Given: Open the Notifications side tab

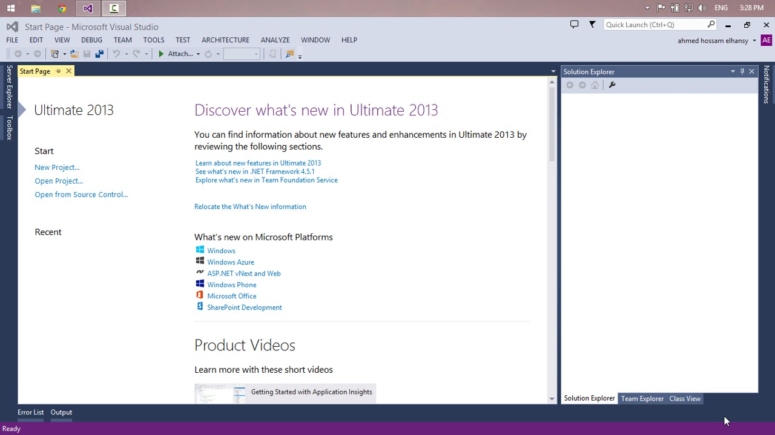Looking at the screenshot, I should [x=766, y=85].
